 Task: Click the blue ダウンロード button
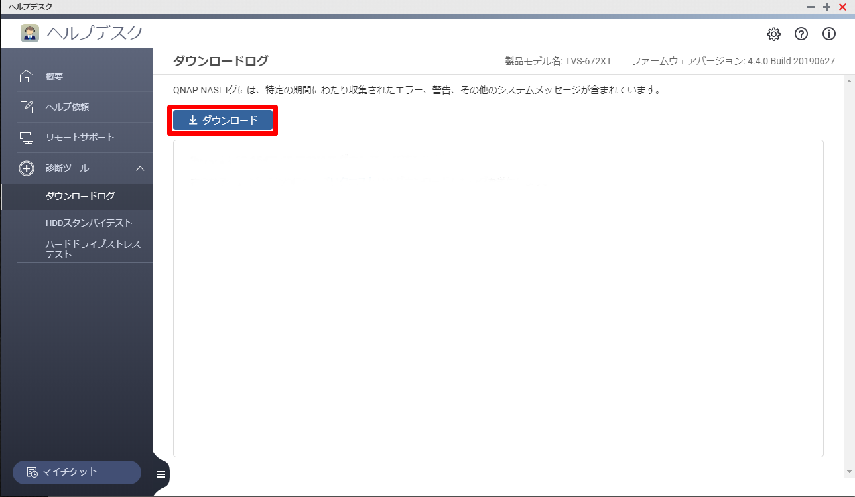pos(223,120)
